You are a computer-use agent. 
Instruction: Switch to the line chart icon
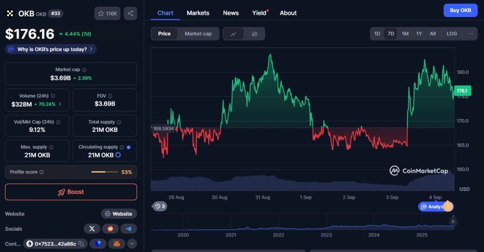[233, 34]
